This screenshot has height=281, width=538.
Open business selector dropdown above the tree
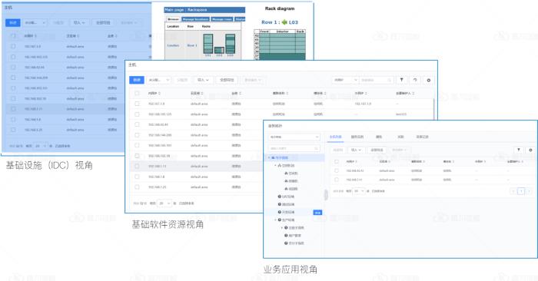point(294,137)
